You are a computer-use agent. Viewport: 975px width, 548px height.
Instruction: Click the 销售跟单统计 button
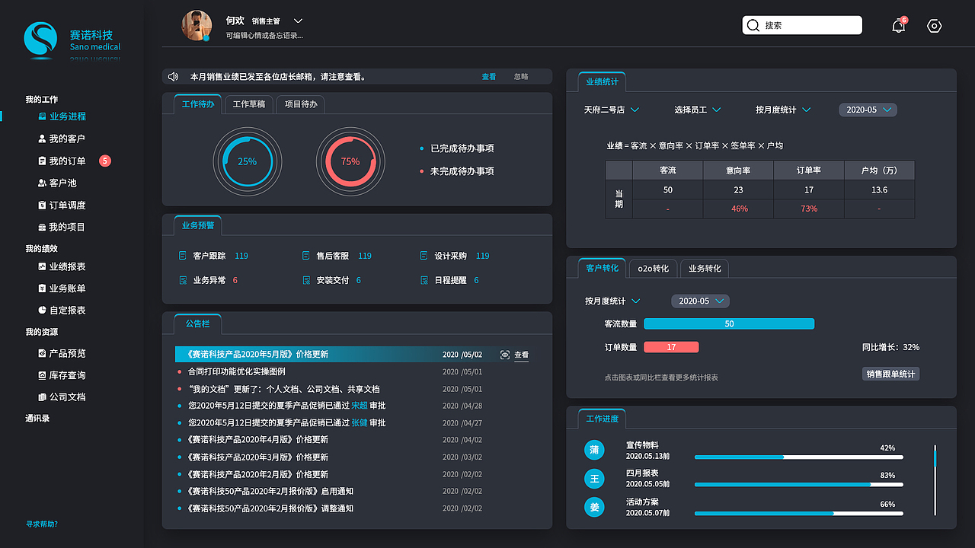(890, 373)
